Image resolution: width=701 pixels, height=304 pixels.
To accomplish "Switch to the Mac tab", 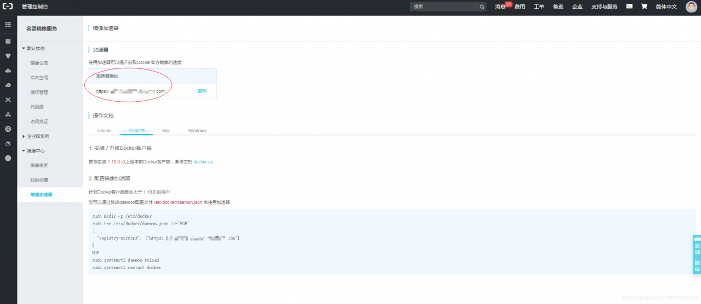I will click(166, 131).
